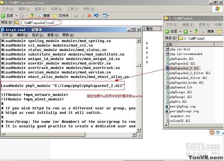
Task: Open the 工具(T) menu in the conf window
Action: 73,9
